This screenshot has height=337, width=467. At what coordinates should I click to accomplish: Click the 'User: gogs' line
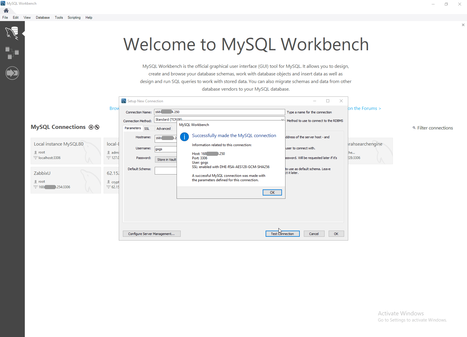coord(200,163)
